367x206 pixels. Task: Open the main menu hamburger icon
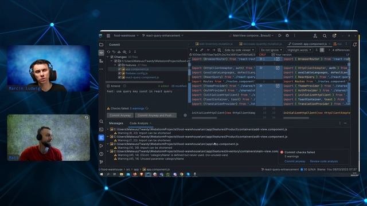tap(108, 35)
